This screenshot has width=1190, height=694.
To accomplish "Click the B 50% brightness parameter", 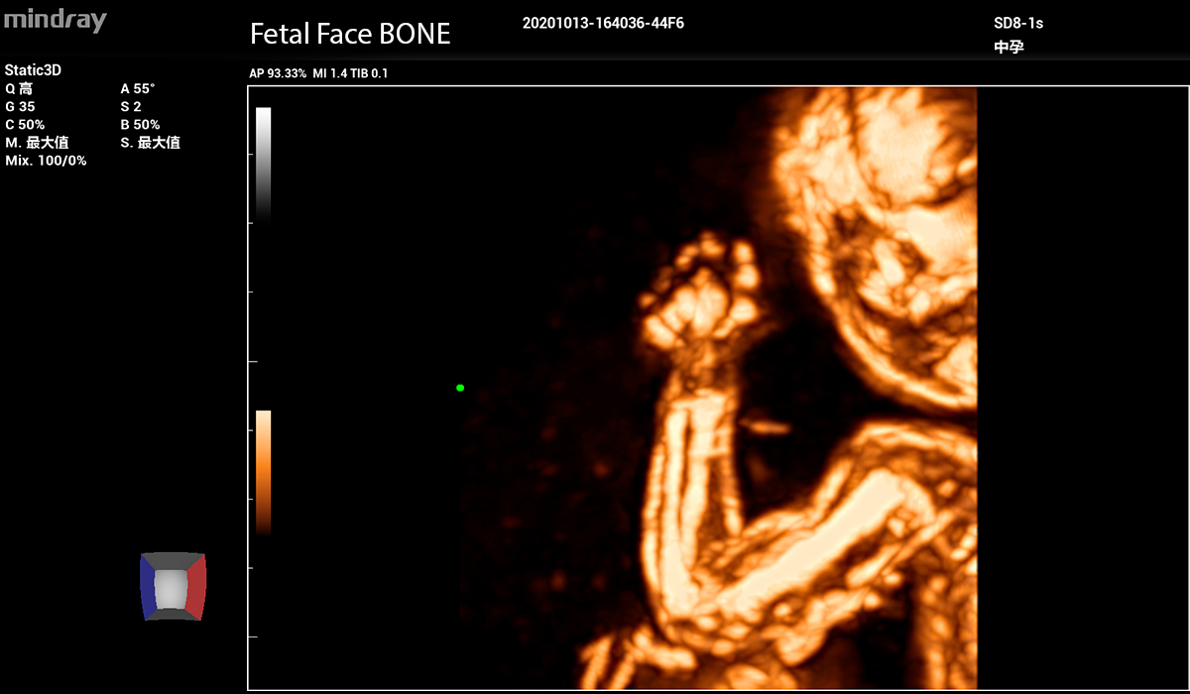I will [140, 125].
